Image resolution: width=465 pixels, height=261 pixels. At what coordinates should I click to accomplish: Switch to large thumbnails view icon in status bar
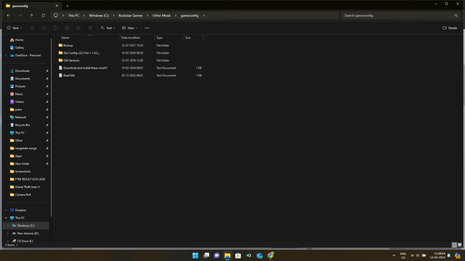(460, 245)
